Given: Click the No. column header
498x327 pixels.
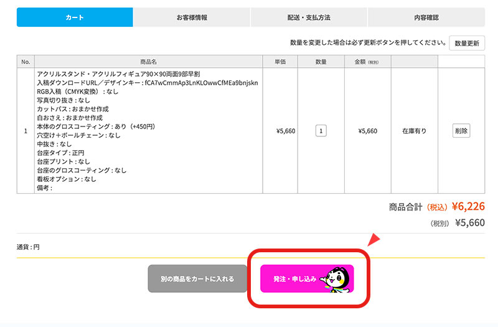Looking at the screenshot, I should click(26, 62).
